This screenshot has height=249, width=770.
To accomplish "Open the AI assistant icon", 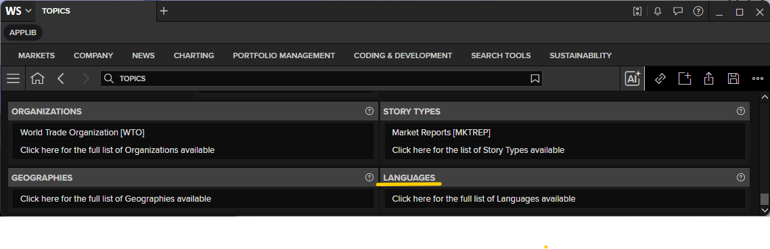I will [x=632, y=78].
